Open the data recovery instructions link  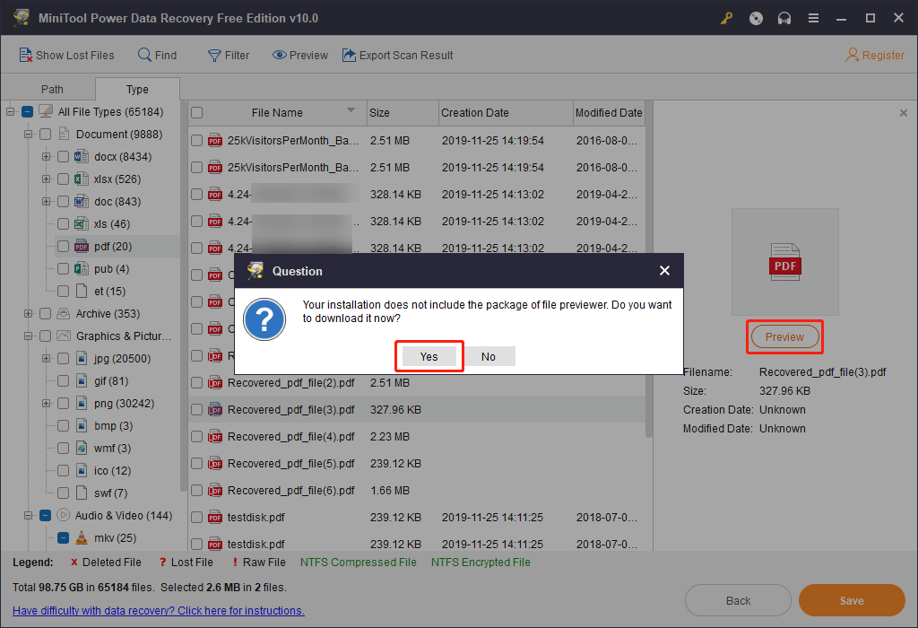click(159, 610)
